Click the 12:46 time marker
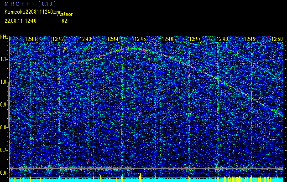The image size is (287, 182). (167, 39)
